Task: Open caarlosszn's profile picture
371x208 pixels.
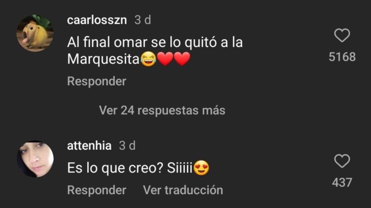Action: (35, 33)
